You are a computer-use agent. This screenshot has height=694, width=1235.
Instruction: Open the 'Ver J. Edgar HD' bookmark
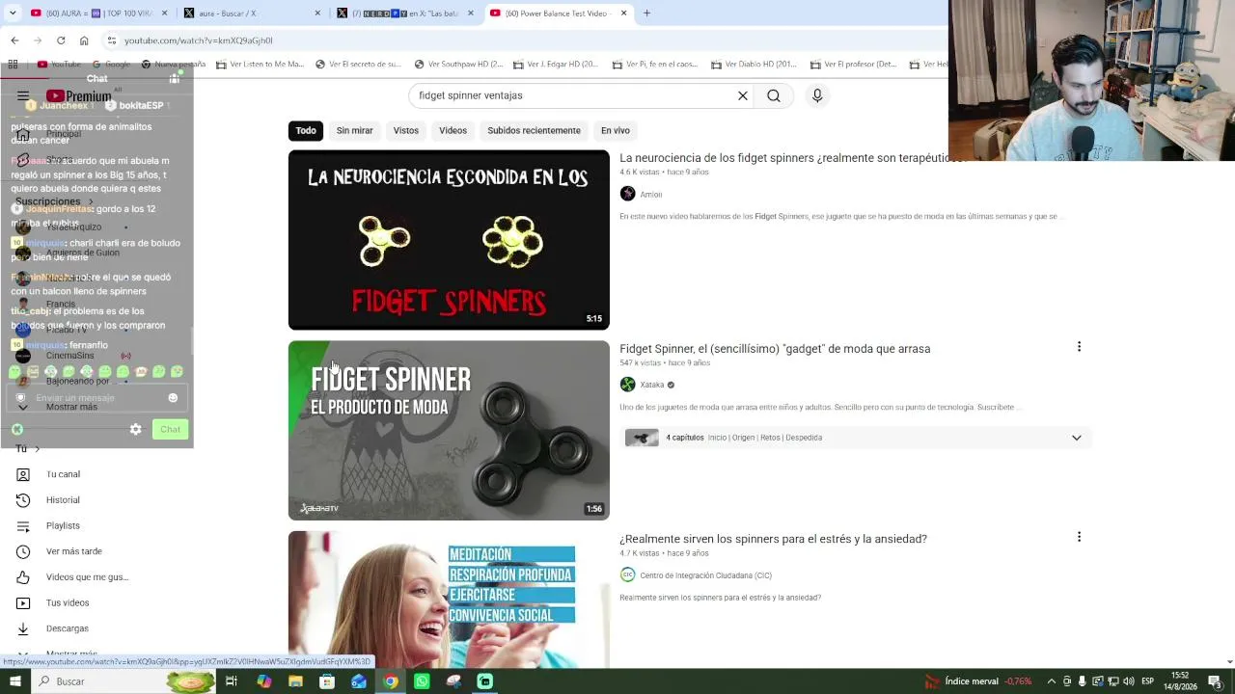[557, 65]
